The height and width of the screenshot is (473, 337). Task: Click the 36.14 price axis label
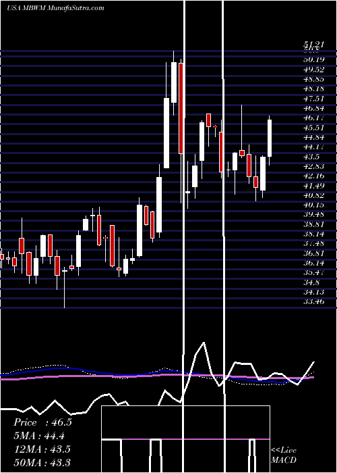click(313, 263)
